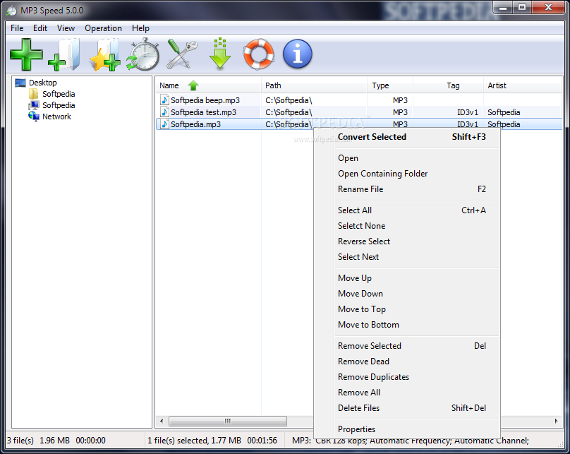Click the horizontal scrollbar thumb
Viewport: 570px width, 454px height.
pyautogui.click(x=228, y=421)
